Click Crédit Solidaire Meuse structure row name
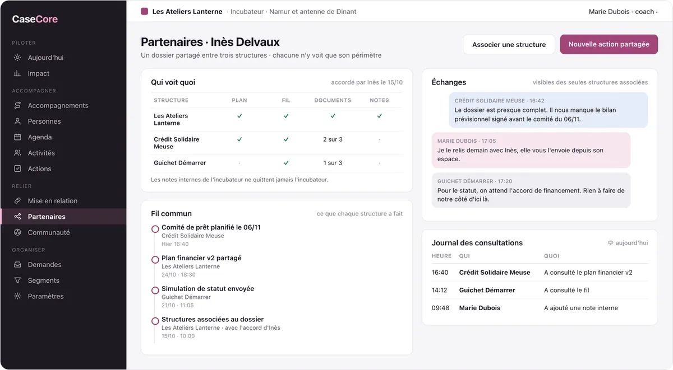The height and width of the screenshot is (370, 673). click(177, 143)
